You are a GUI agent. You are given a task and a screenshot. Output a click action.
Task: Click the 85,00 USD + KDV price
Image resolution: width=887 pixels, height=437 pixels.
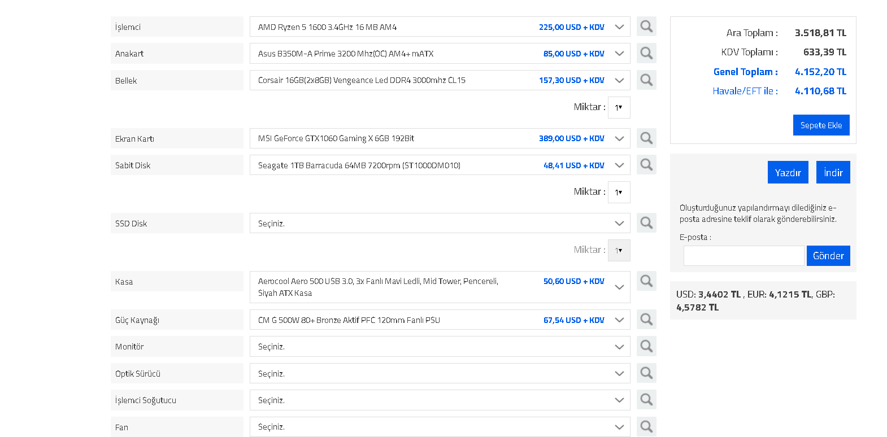[573, 54]
